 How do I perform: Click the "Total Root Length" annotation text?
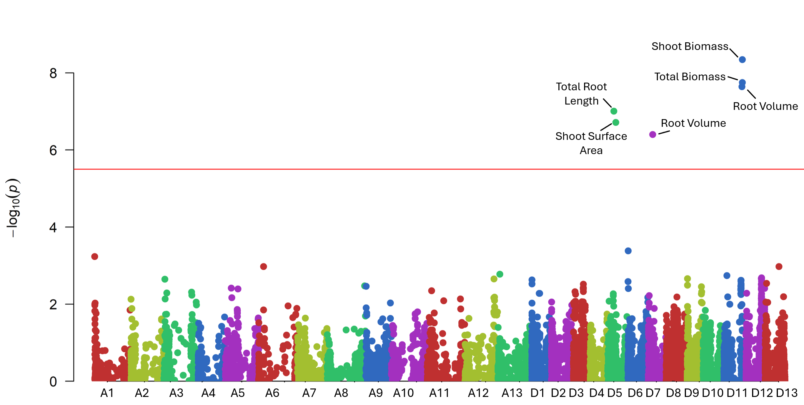581,94
